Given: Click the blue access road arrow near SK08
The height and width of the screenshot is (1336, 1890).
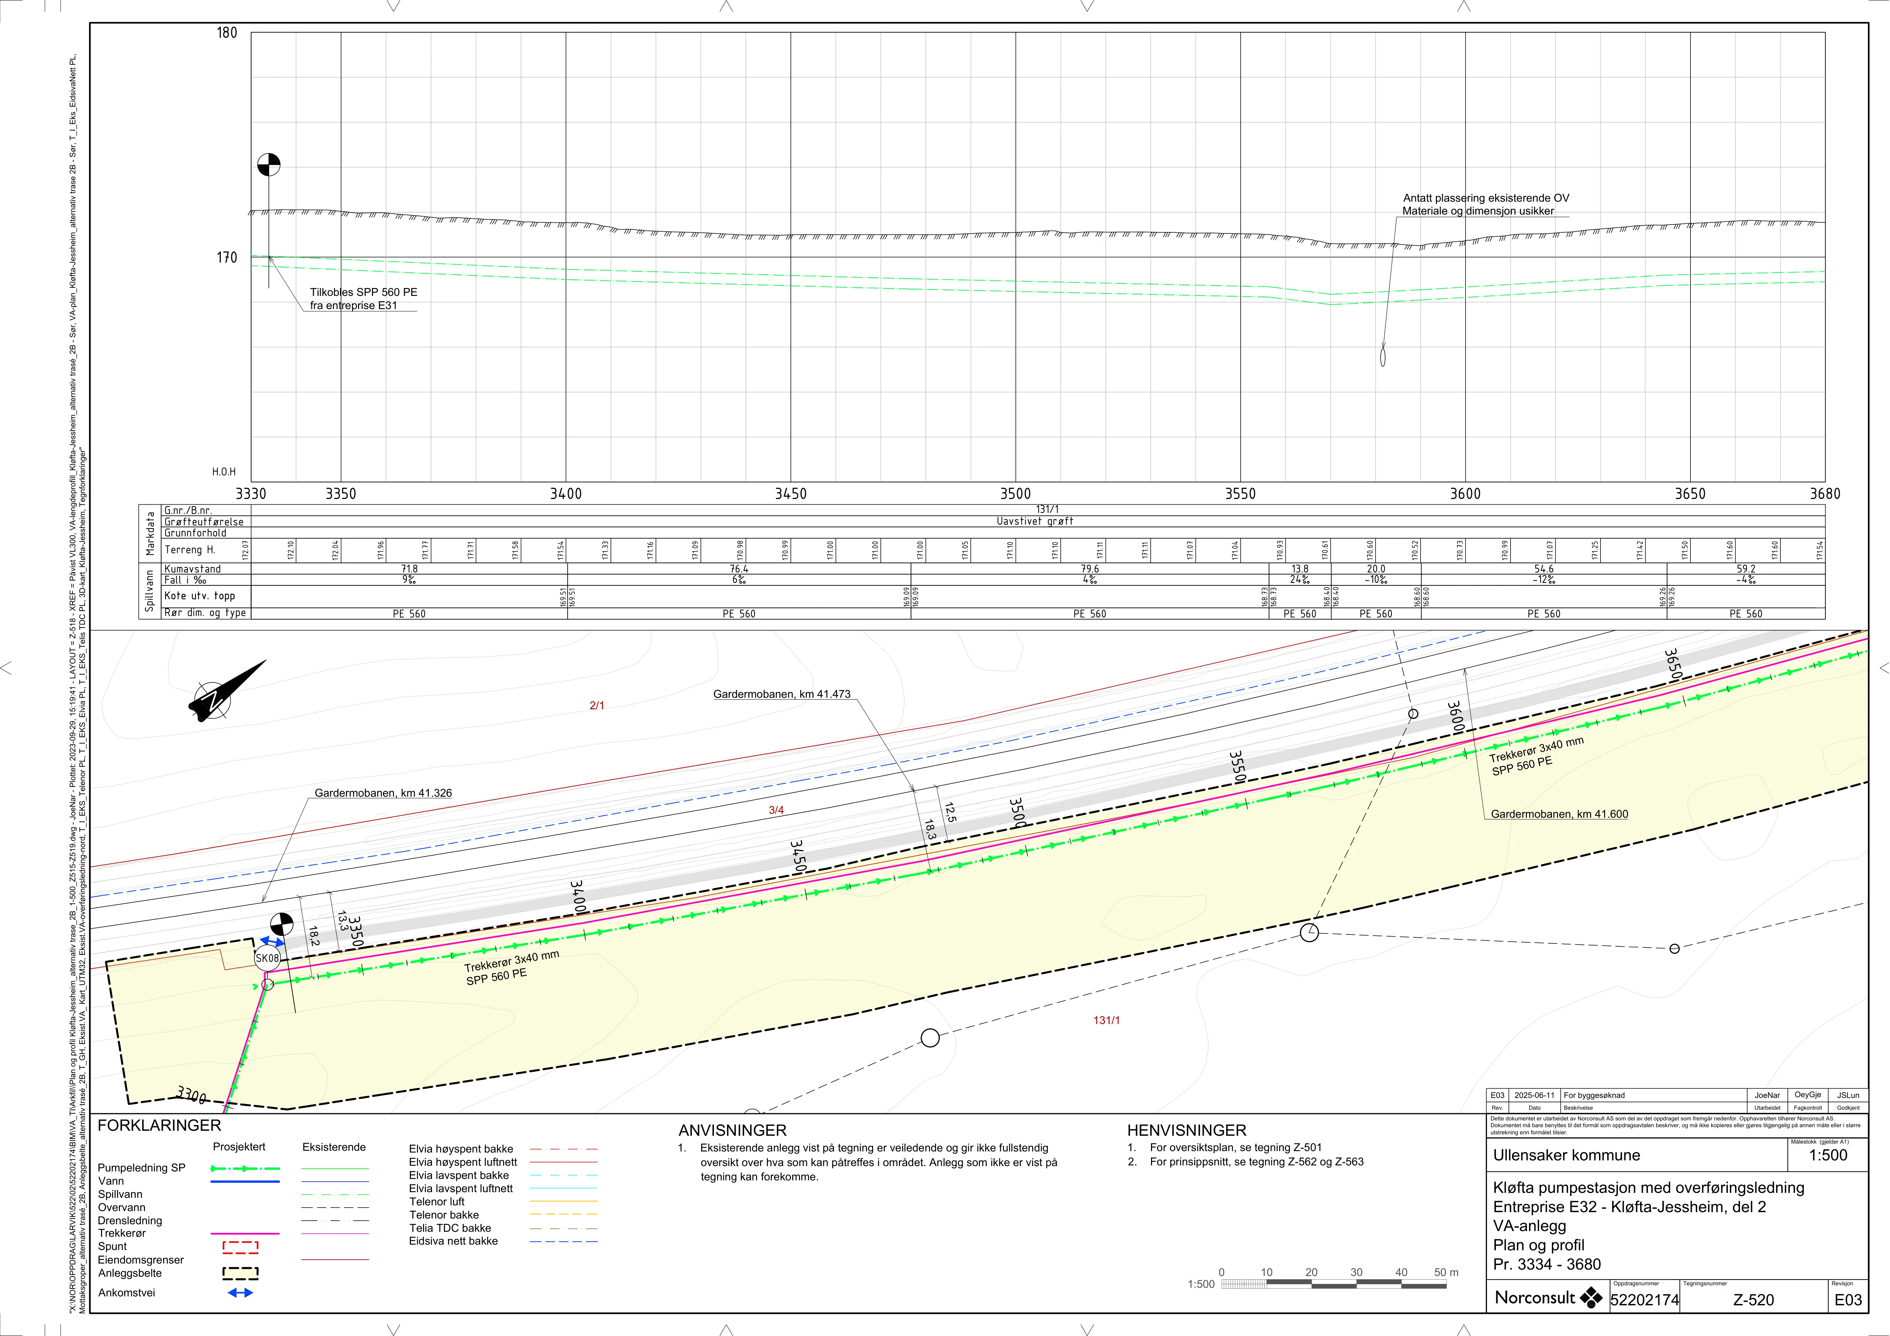Looking at the screenshot, I should pos(272,942).
